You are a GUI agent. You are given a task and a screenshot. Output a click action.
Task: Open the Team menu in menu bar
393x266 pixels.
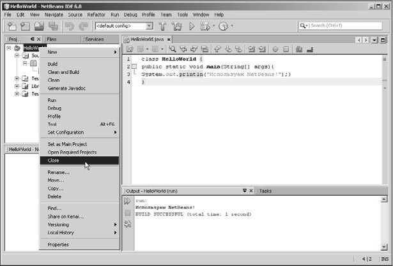(x=166, y=15)
